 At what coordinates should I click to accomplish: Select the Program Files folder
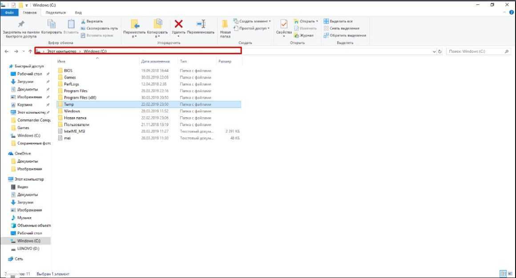[76, 91]
